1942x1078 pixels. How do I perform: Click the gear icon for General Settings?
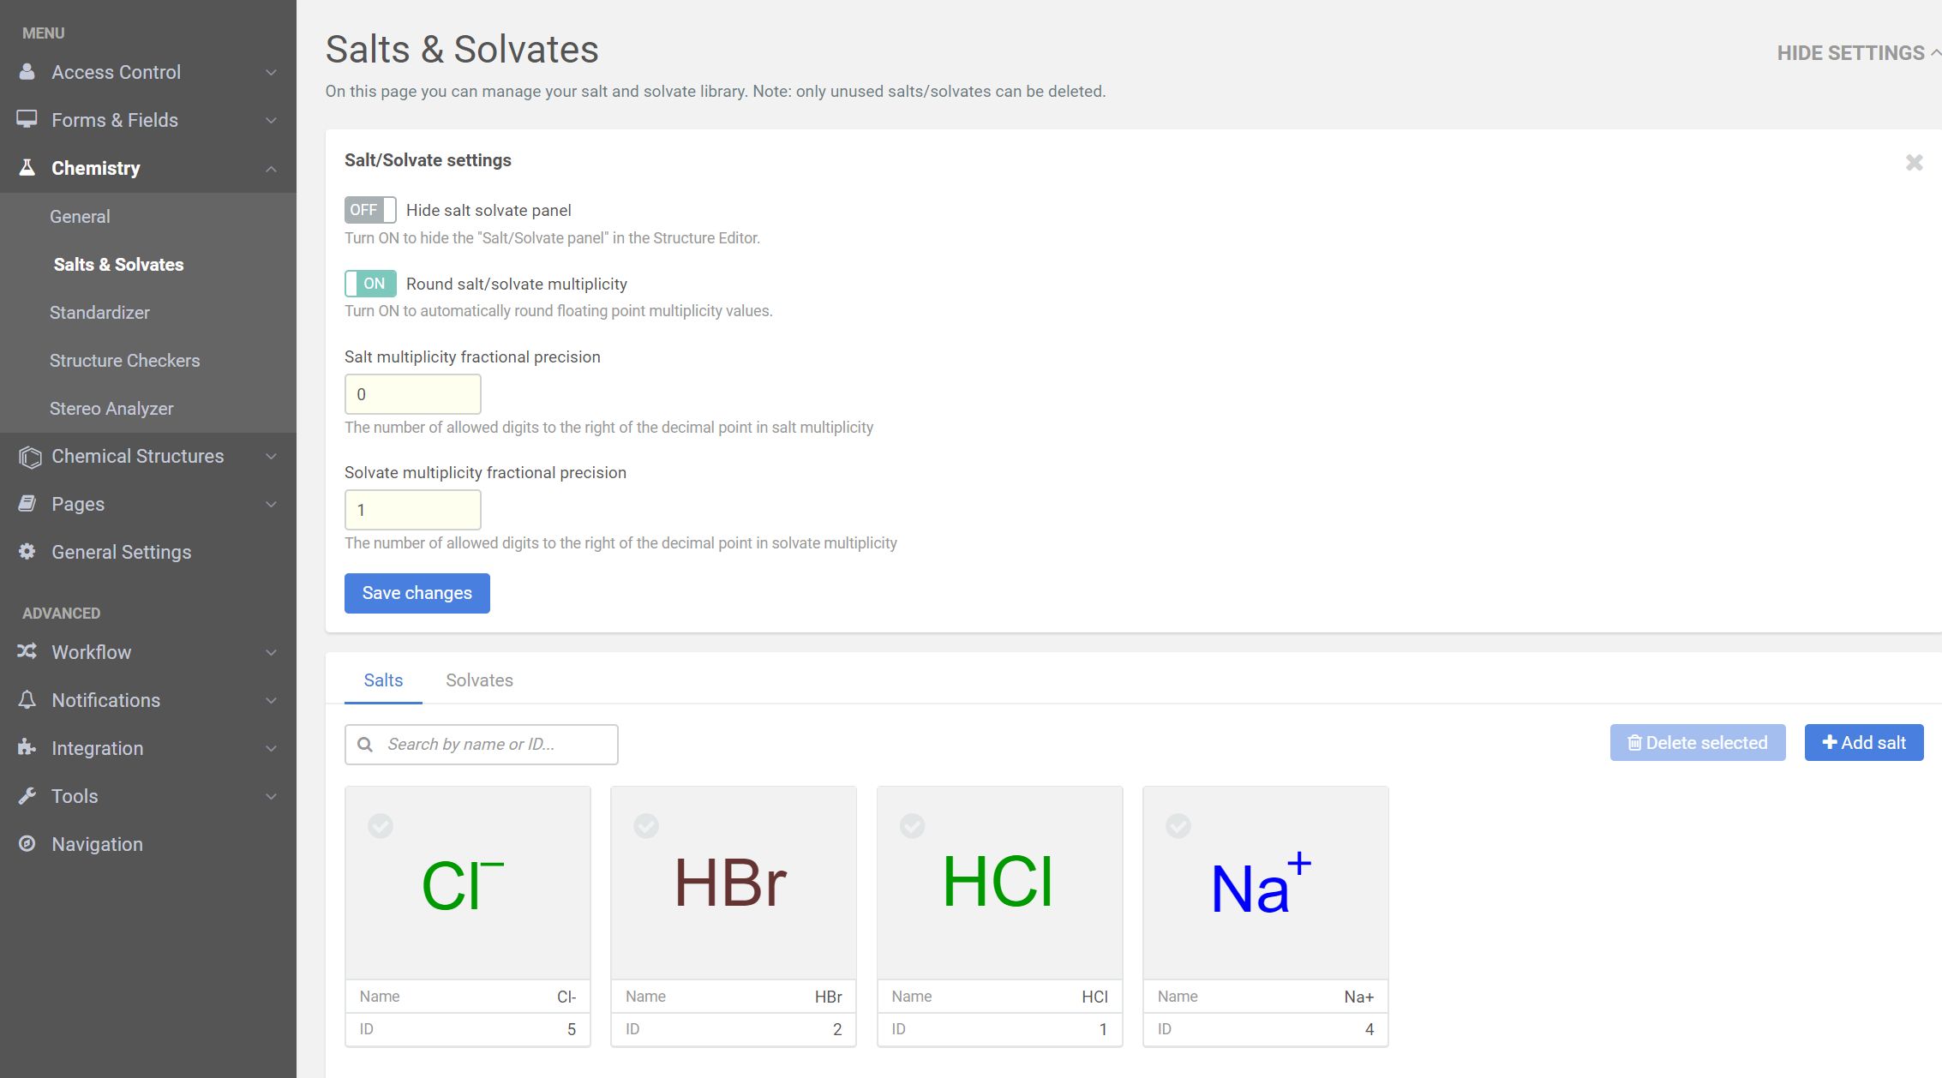click(27, 552)
